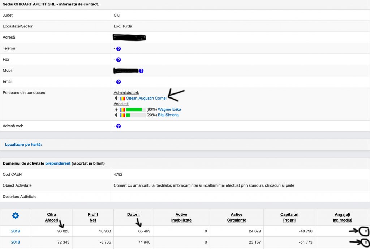This screenshot has height=249, width=370.
Task: Click the Active Imobilizate column header
Action: 181,217
